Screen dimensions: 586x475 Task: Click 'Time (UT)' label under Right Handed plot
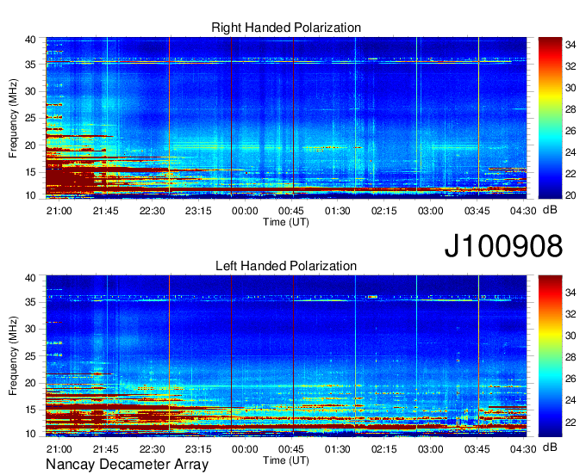(286, 222)
